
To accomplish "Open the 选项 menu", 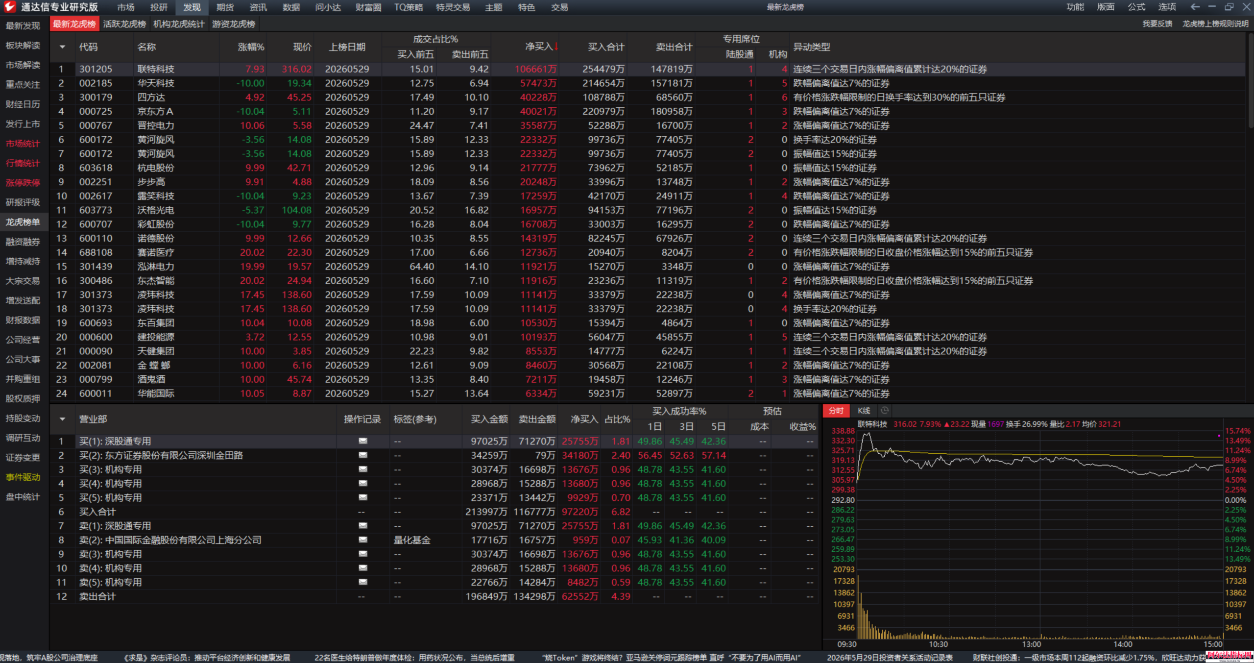I will (x=1167, y=7).
